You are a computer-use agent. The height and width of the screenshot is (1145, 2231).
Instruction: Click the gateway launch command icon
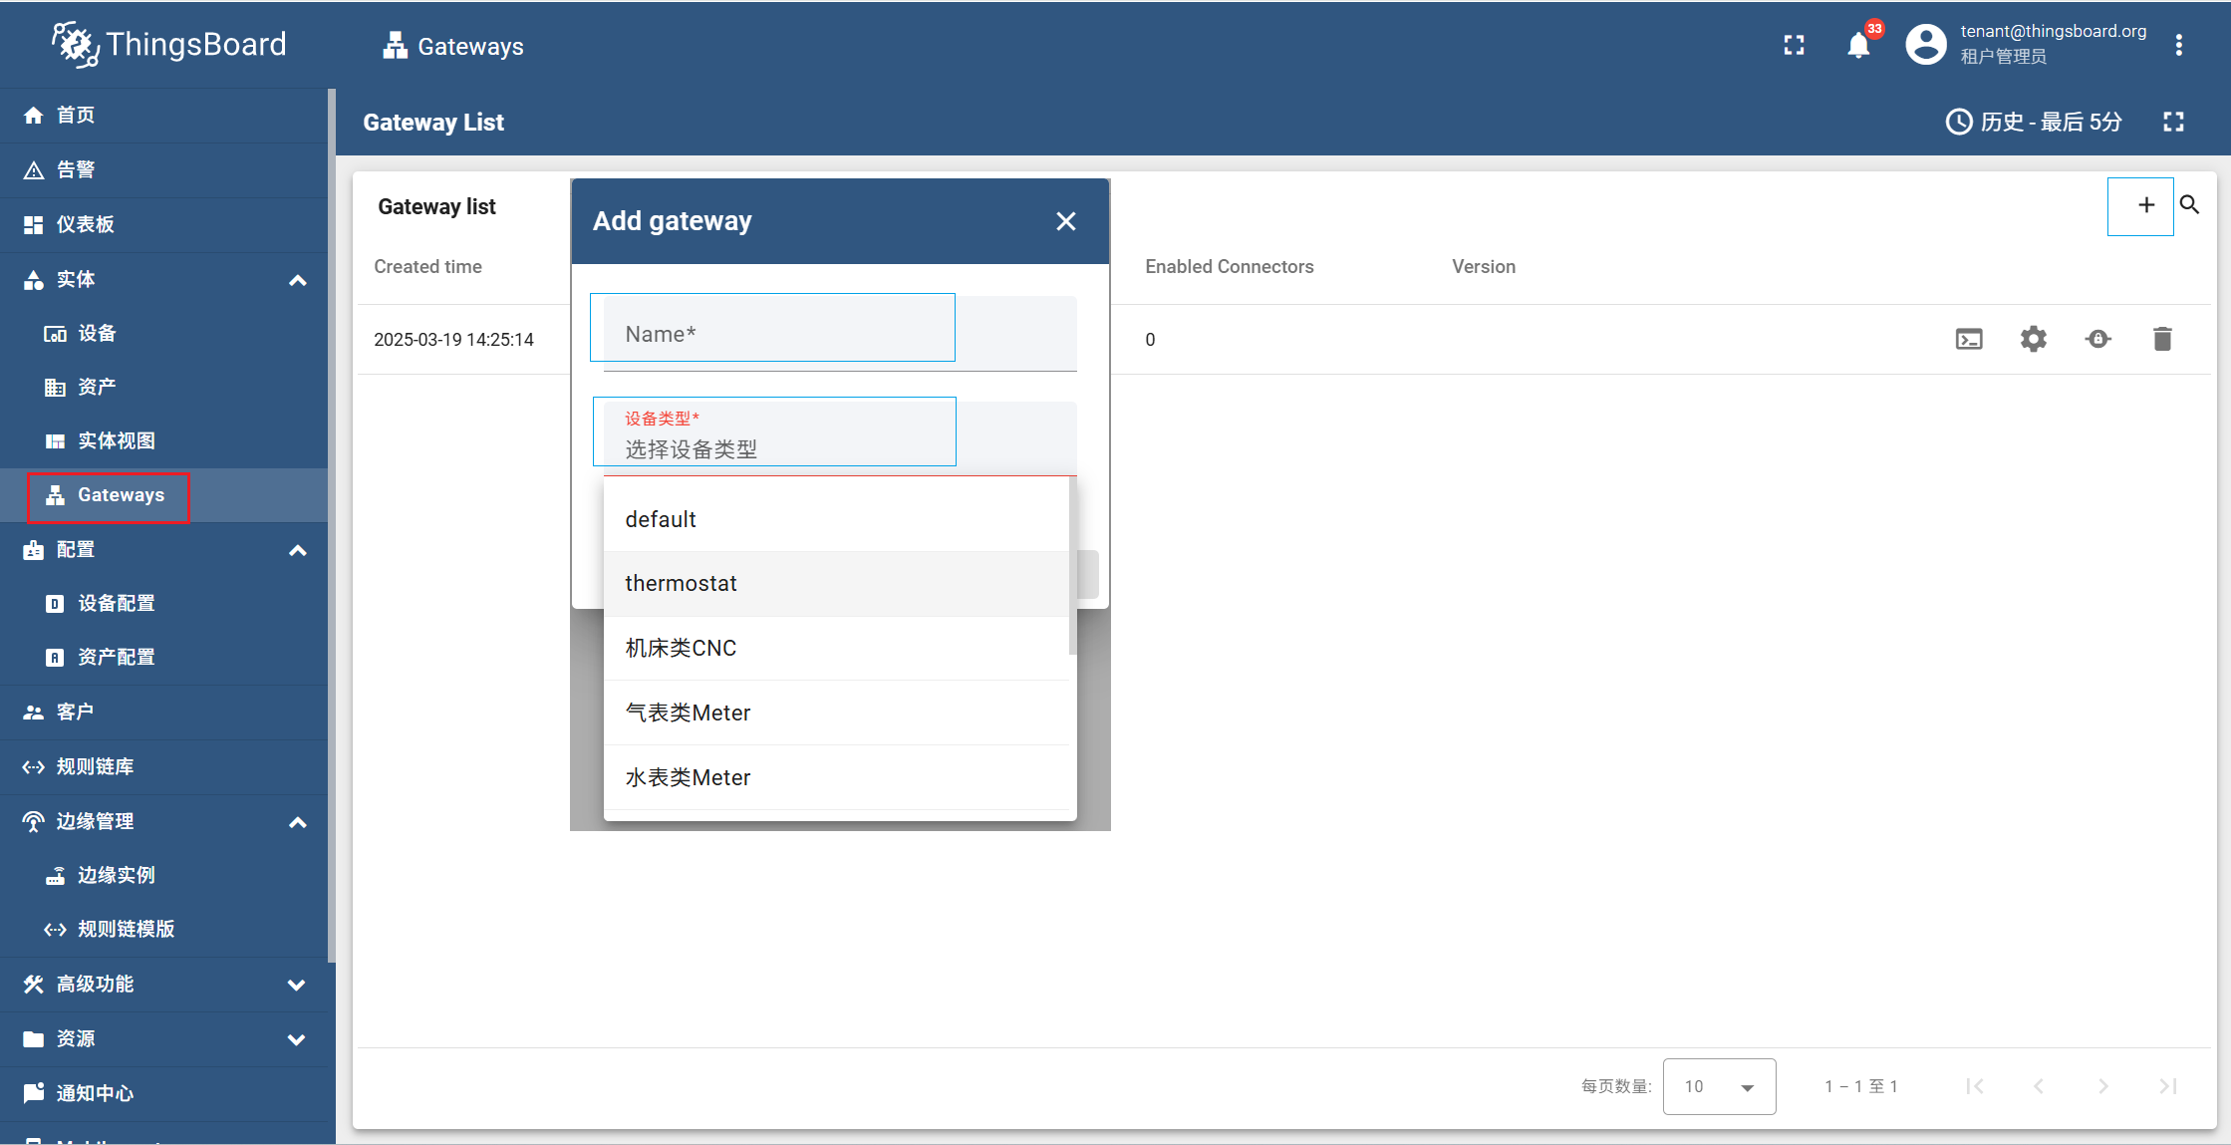pyautogui.click(x=2097, y=340)
